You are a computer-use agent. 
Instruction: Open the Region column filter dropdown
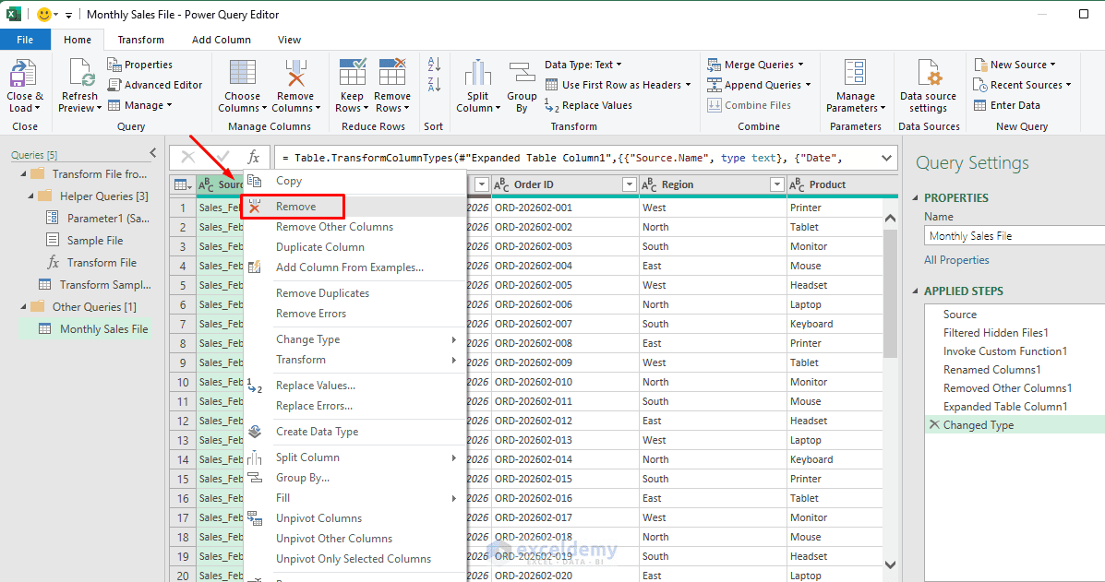(x=776, y=184)
